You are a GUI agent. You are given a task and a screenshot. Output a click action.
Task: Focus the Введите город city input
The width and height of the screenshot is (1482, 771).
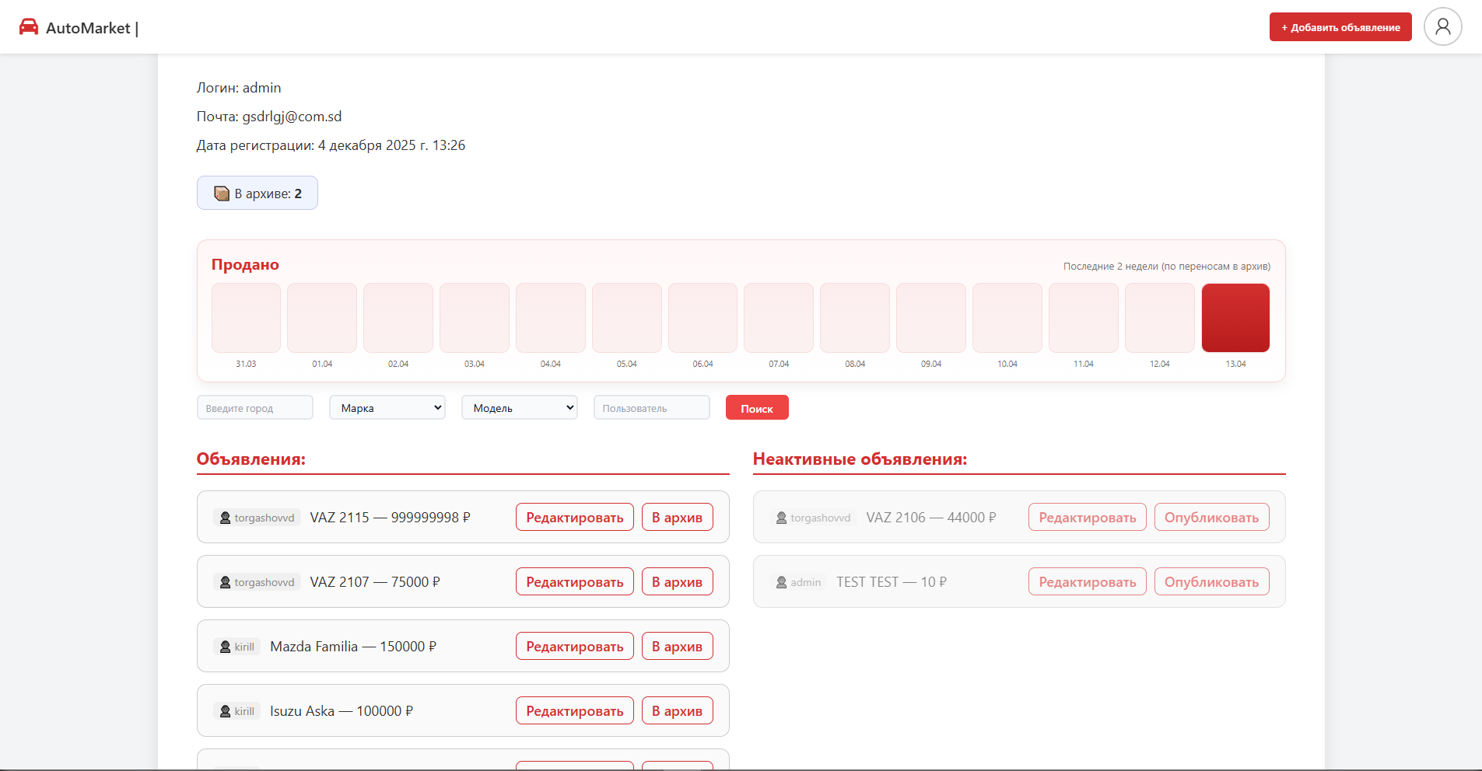tap(254, 408)
